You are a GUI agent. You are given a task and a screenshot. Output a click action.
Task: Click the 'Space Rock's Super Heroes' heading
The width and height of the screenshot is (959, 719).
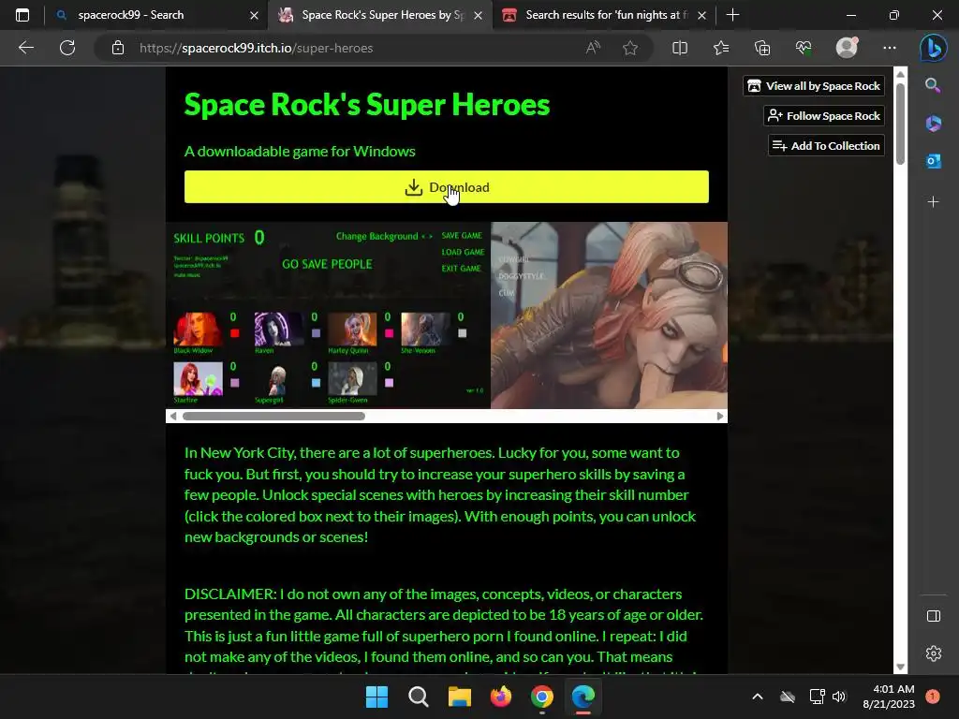click(367, 105)
